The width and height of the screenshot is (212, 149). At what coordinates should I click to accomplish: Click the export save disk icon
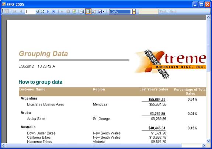(x=100, y=11)
